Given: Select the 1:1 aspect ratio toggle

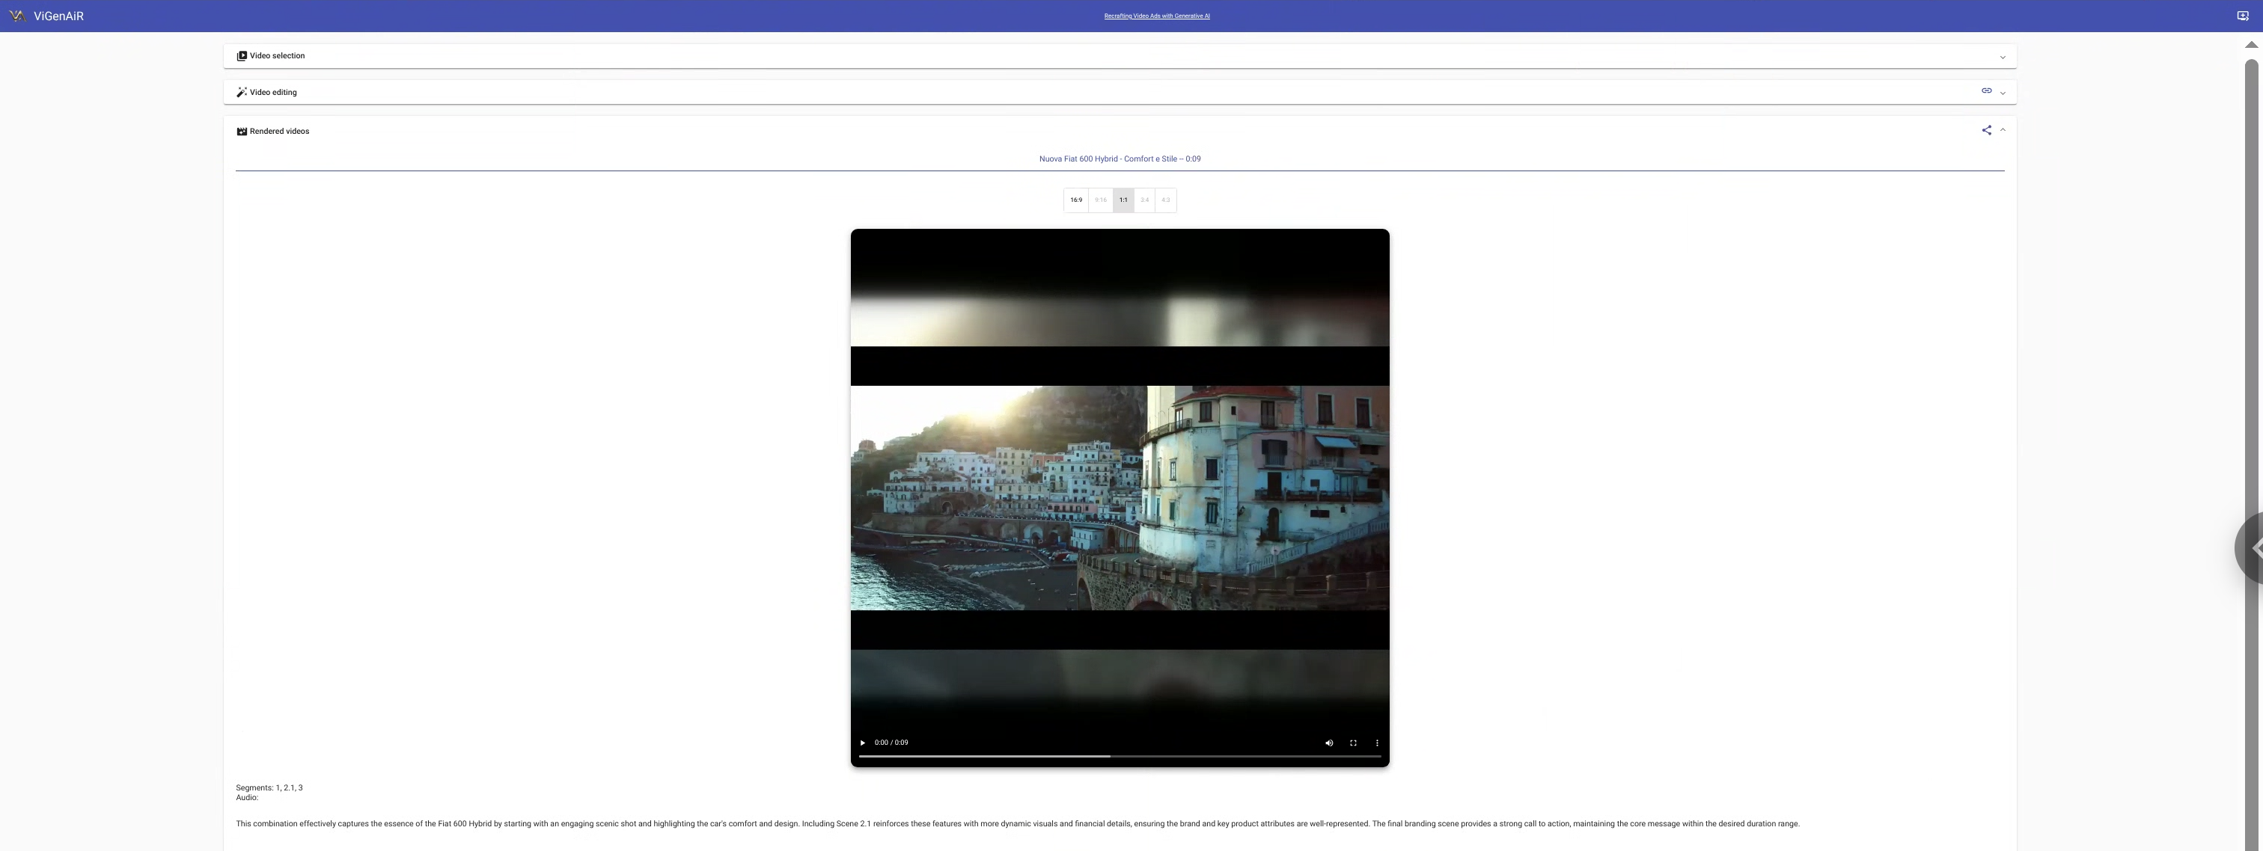Looking at the screenshot, I should (x=1123, y=200).
